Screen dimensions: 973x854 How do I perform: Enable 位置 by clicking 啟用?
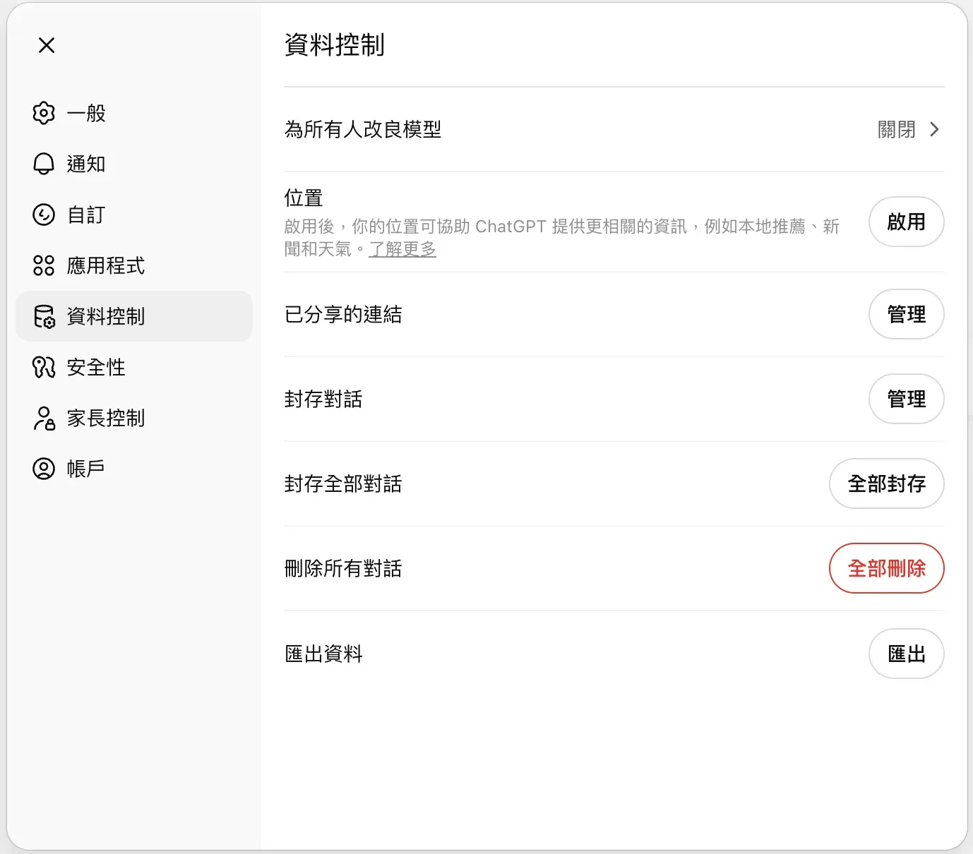click(906, 222)
